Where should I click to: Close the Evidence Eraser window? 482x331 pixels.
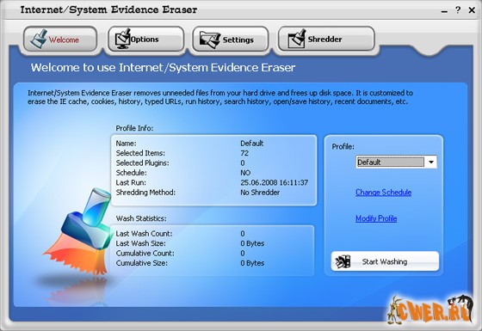point(472,10)
